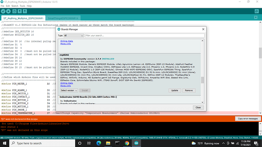
Task: Open the Sketch menu
Action: click(x=15, y=6)
